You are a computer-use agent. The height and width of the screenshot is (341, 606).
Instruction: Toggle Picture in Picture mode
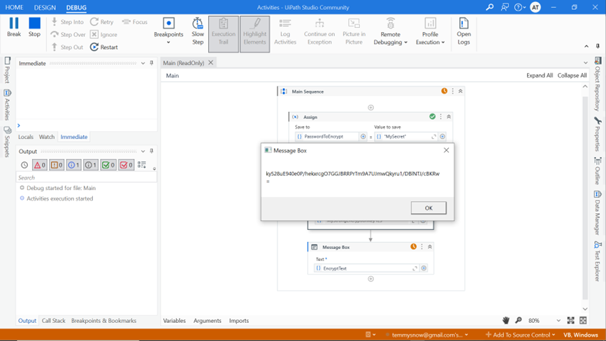coord(354,31)
